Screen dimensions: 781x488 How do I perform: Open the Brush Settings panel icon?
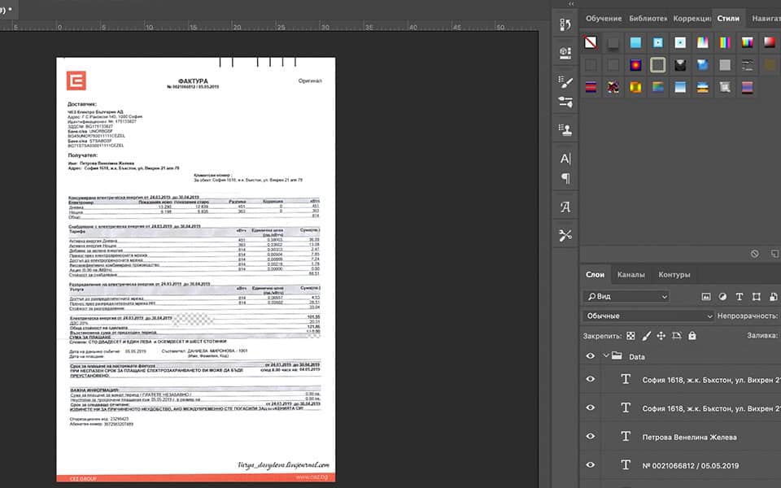[565, 81]
